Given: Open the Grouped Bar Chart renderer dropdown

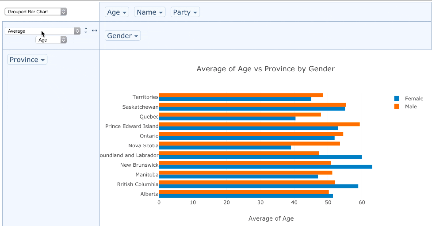Looking at the screenshot, I should point(36,11).
